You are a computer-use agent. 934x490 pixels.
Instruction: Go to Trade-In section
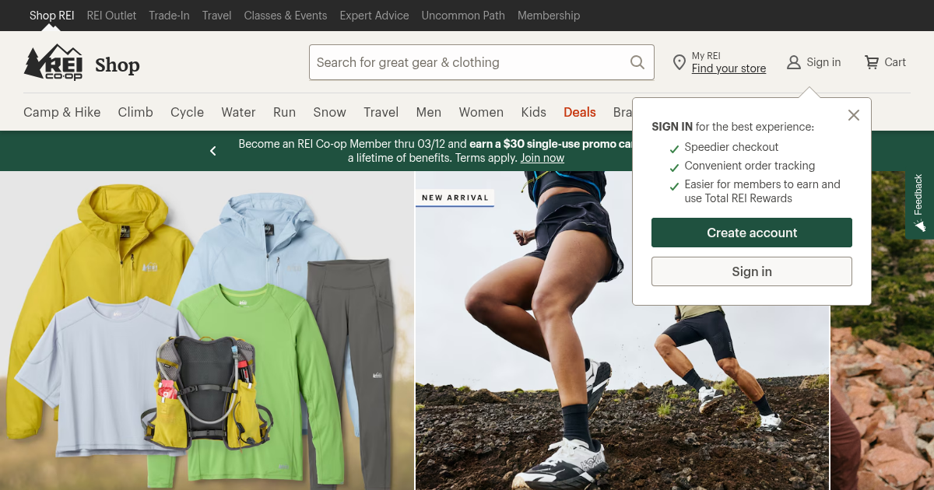[169, 16]
